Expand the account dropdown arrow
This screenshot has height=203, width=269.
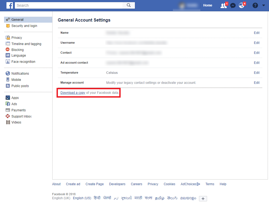click(264, 5)
